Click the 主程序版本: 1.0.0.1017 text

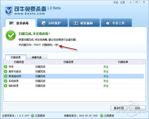click(x=16, y=116)
